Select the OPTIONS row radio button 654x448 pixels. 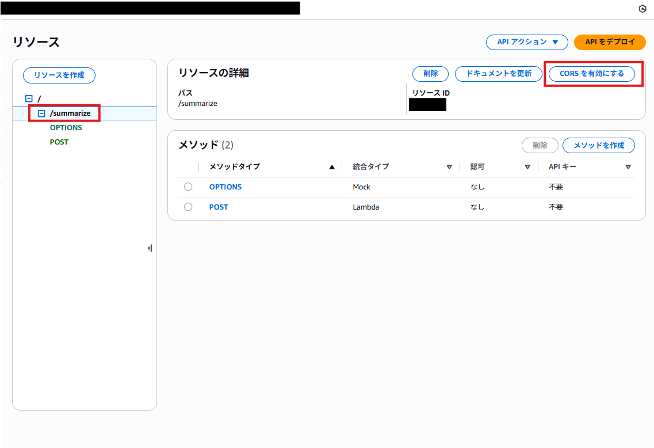pos(188,187)
